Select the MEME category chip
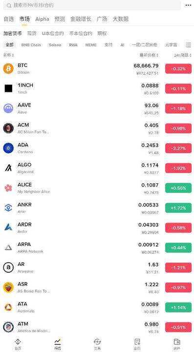The height and width of the screenshot is (352, 194). click(91, 45)
